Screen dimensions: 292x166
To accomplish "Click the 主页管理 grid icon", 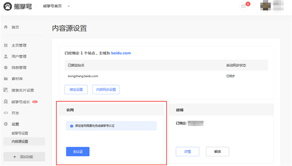I will tap(6, 45).
